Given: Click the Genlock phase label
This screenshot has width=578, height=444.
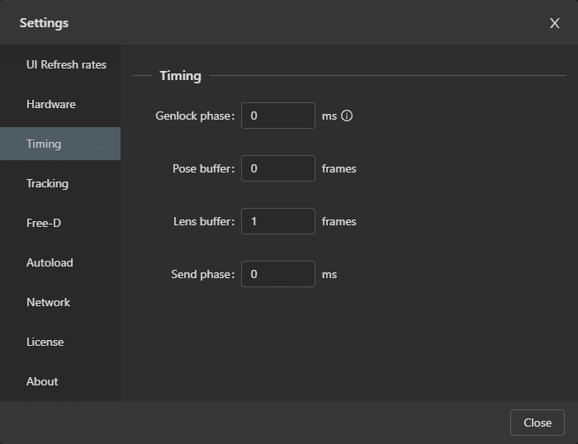Looking at the screenshot, I should point(195,116).
